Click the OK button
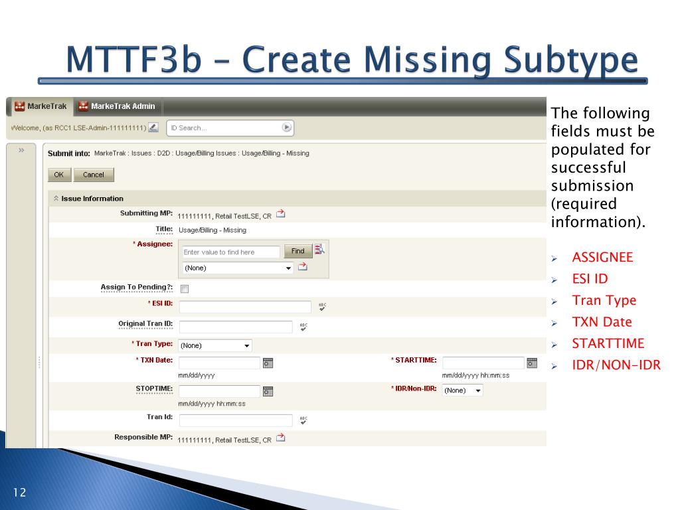Viewport: 680px width, 510px height. tap(59, 175)
